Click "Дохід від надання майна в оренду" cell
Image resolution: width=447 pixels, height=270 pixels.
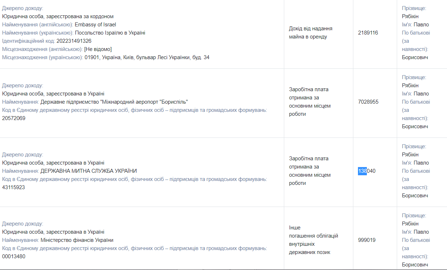click(311, 33)
